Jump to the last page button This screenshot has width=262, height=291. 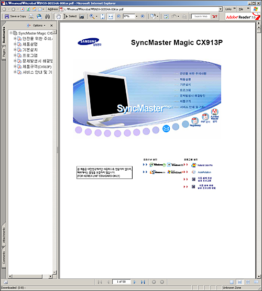pyautogui.click(x=143, y=282)
